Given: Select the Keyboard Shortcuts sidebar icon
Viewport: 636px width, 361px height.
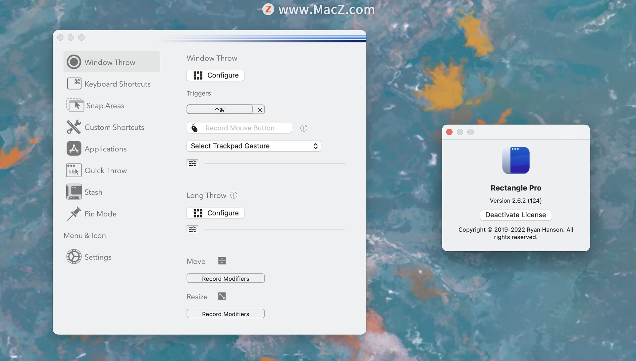Looking at the screenshot, I should [x=74, y=84].
